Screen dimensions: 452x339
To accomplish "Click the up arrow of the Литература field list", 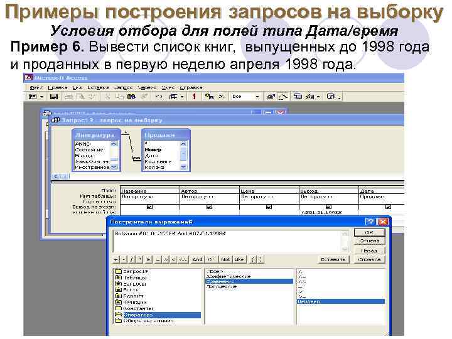I will point(114,144).
